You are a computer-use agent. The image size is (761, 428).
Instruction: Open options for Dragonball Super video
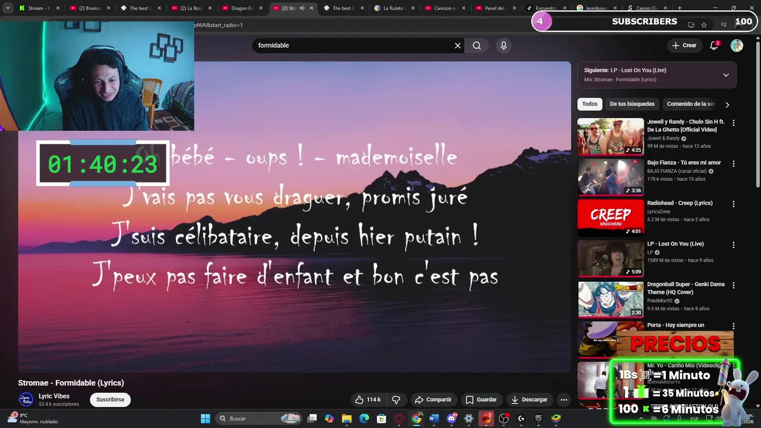pos(733,285)
